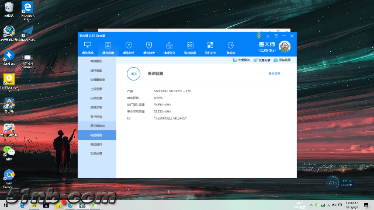Open the cleanup optimization tab (broom icon)
Viewport: 374px width, 210px height.
pyautogui.click(x=169, y=48)
